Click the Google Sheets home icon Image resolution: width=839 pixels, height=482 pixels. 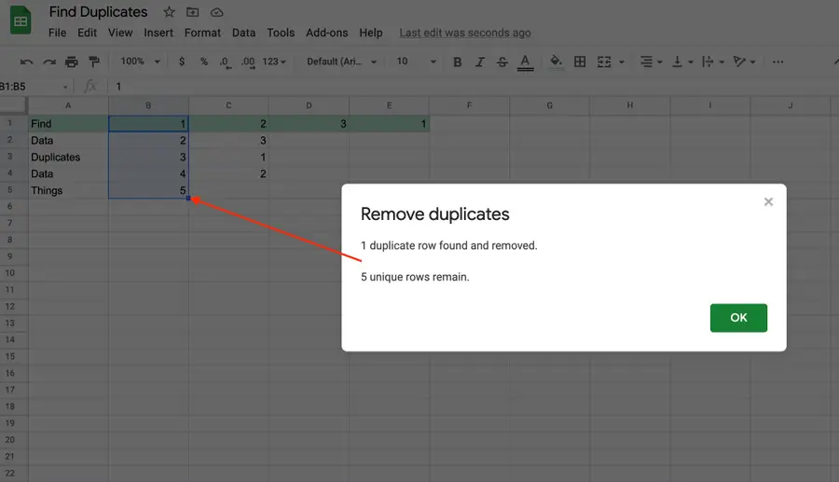click(x=21, y=21)
